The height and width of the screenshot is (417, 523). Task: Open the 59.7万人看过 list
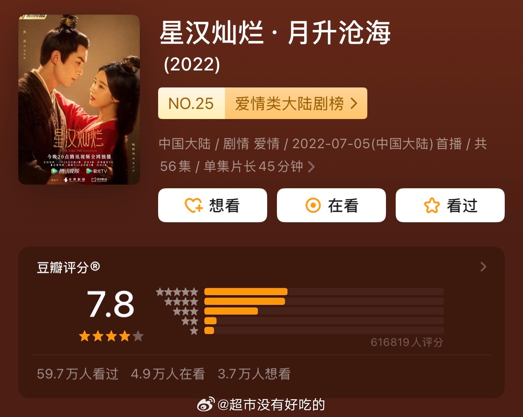coord(77,374)
